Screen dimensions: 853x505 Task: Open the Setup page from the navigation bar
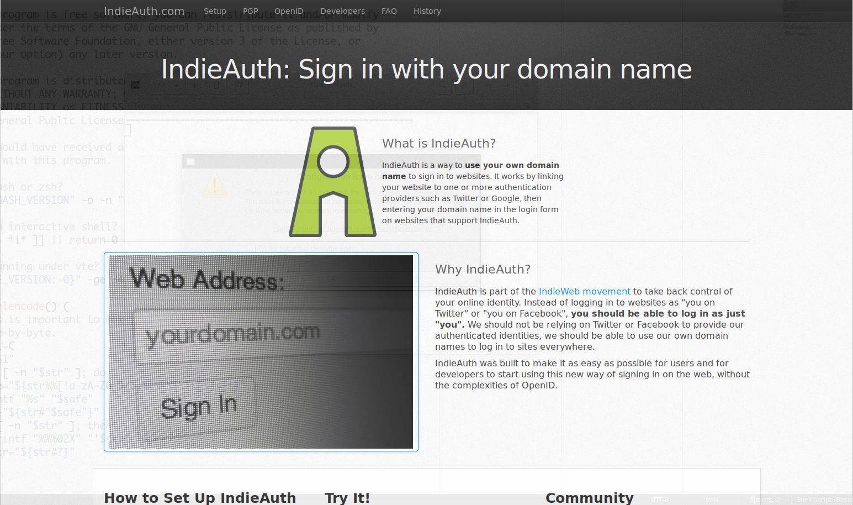click(x=215, y=10)
